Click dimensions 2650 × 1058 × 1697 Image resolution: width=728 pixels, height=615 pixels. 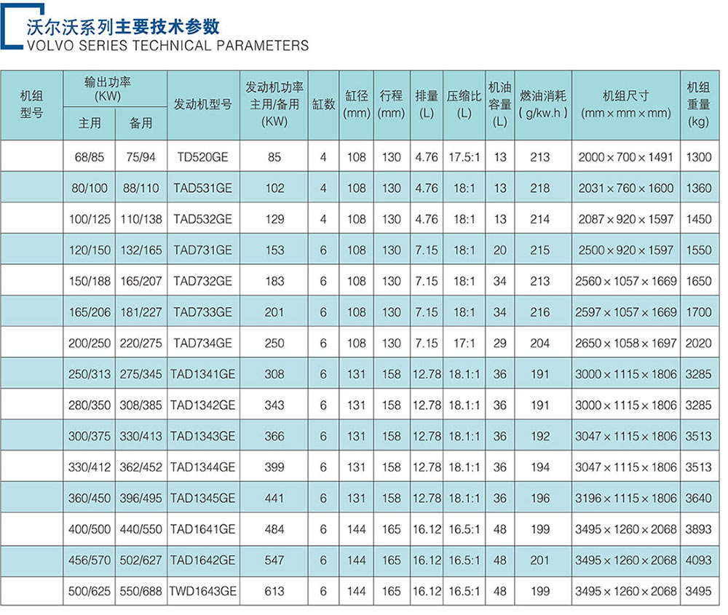626,344
